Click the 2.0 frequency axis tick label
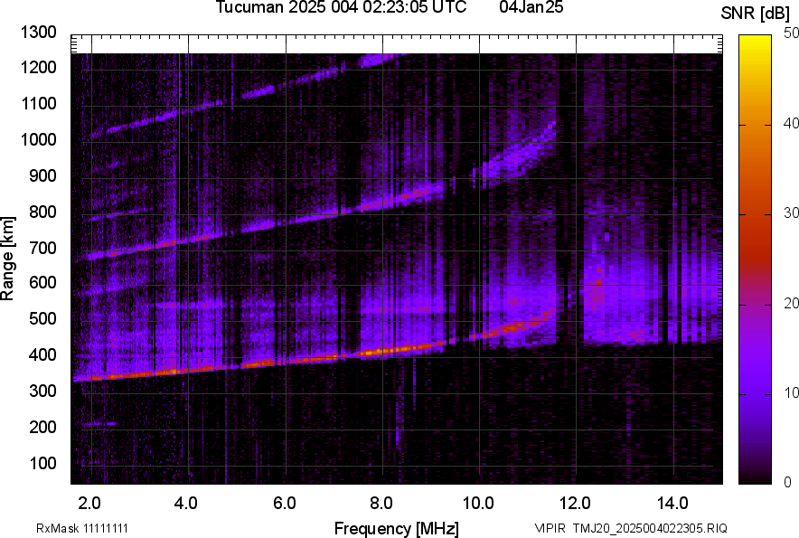The width and height of the screenshot is (799, 538). coord(89,503)
